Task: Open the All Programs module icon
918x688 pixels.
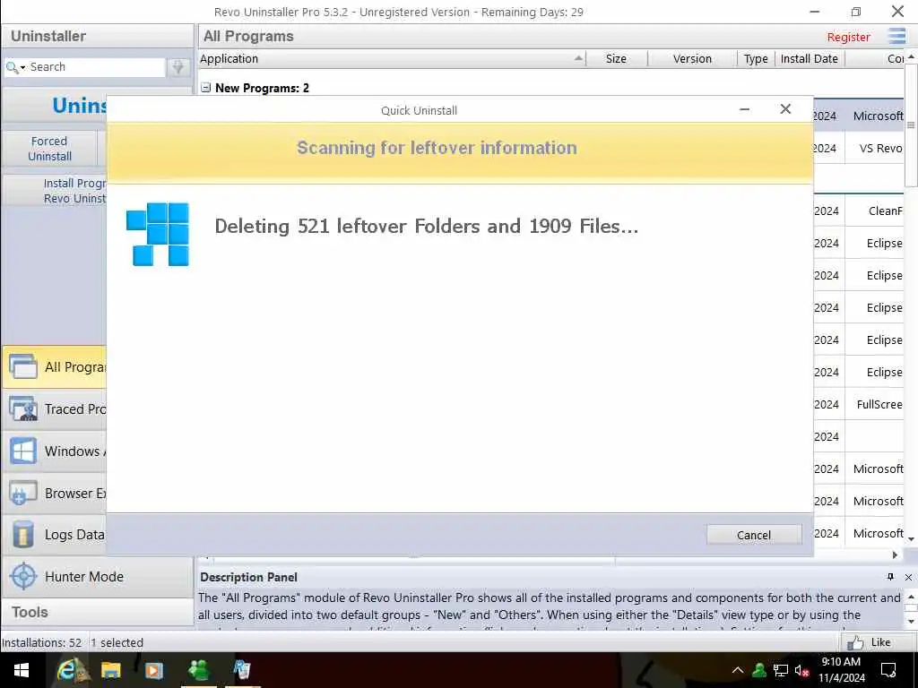Action: click(x=22, y=366)
